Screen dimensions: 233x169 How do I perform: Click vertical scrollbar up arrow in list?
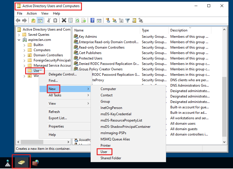click(x=224, y=29)
